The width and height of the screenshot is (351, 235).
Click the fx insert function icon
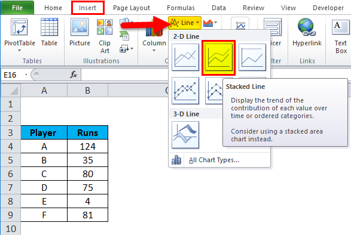[74, 75]
